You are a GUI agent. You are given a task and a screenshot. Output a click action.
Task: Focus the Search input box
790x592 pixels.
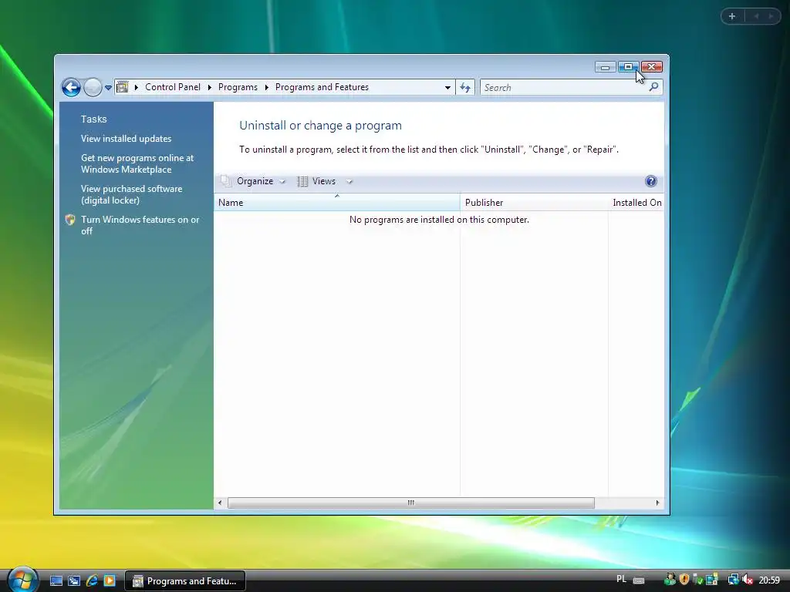point(563,88)
